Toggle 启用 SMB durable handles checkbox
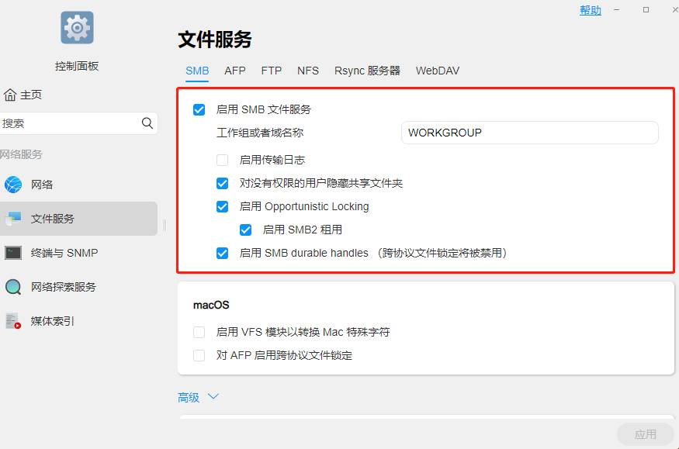The height and width of the screenshot is (449, 679). (x=223, y=253)
